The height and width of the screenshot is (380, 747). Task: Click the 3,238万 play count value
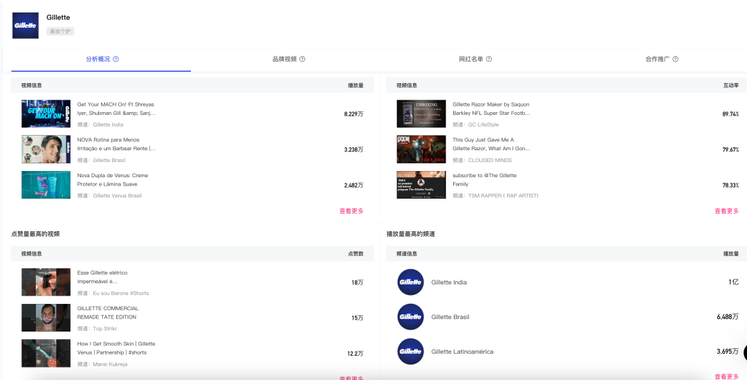(x=353, y=150)
